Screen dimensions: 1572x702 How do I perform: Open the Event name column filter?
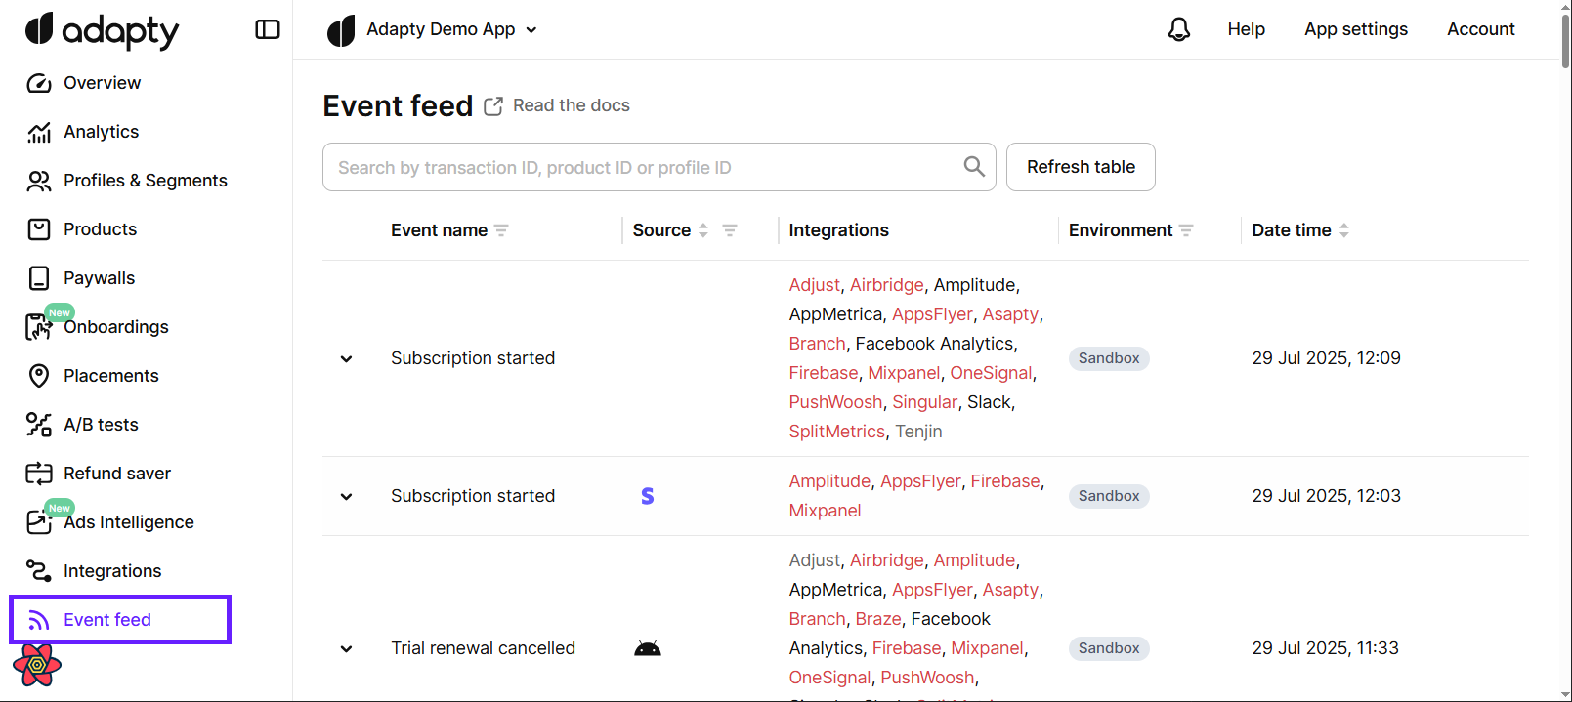tap(501, 230)
